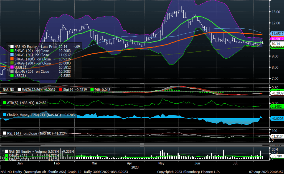Click the magenta swatch for UBB(3)
This screenshot has width=284, height=174.
12,67
